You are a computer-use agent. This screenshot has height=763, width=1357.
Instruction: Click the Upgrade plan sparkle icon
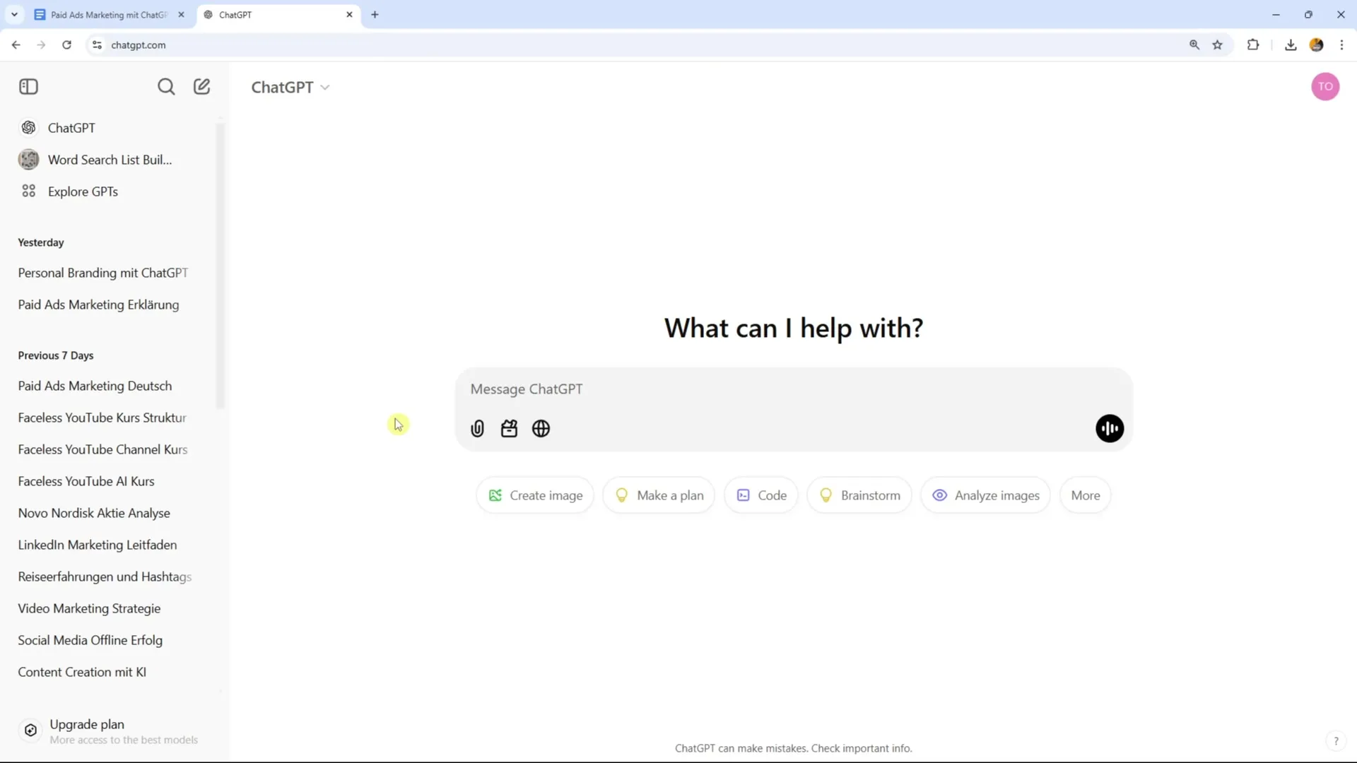pyautogui.click(x=30, y=731)
